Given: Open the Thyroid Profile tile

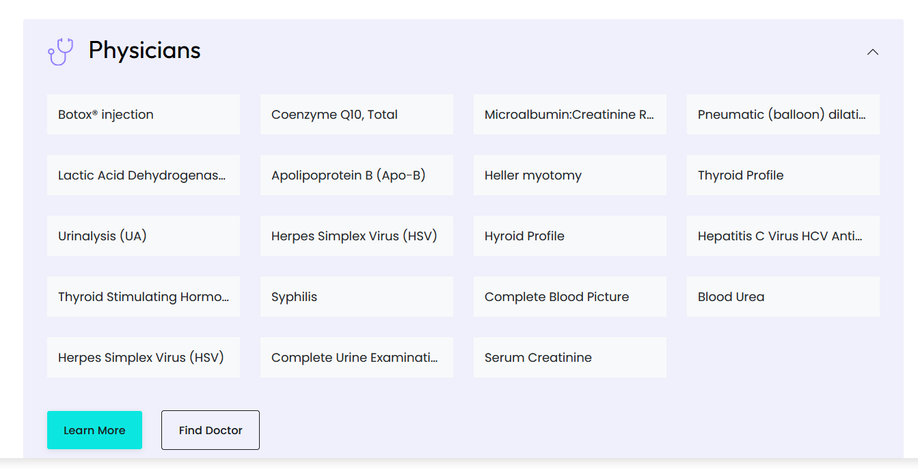Looking at the screenshot, I should click(783, 175).
